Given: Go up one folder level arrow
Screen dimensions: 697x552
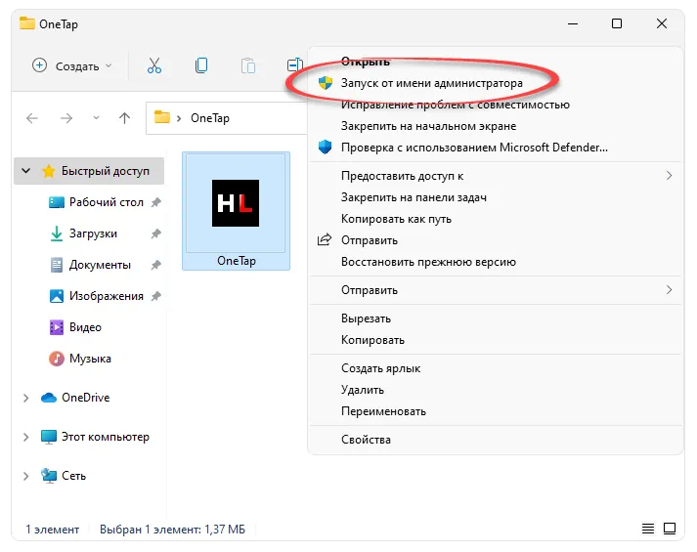Looking at the screenshot, I should point(124,118).
